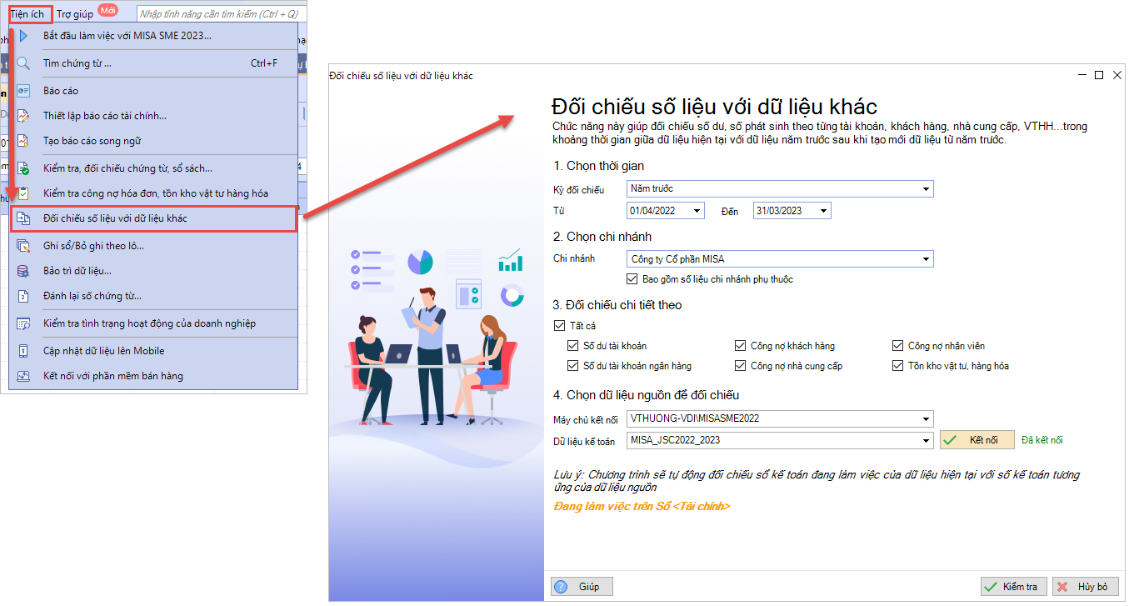Click the Kết nối với phần mềm bán hàng icon
This screenshot has width=1134, height=606.
pyautogui.click(x=23, y=376)
